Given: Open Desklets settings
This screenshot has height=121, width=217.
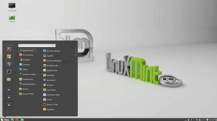Looking at the screenshot, I should click(49, 109).
